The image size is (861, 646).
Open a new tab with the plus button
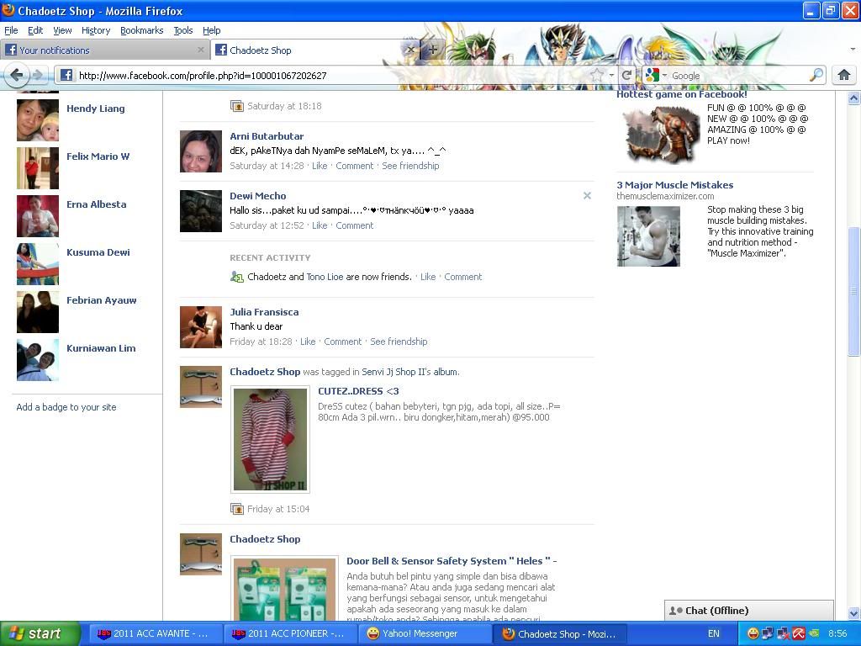(433, 50)
